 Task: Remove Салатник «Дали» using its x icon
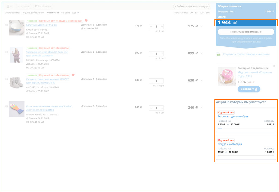tap(201, 26)
